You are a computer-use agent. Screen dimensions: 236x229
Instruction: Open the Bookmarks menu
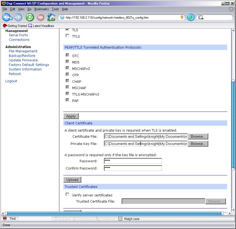tap(41, 9)
